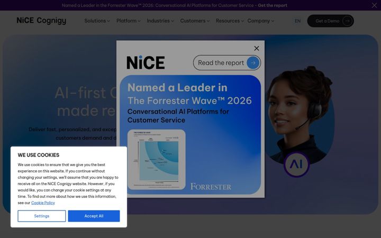Expand the Solutions menu chevron
This screenshot has height=238, width=381.
point(108,21)
